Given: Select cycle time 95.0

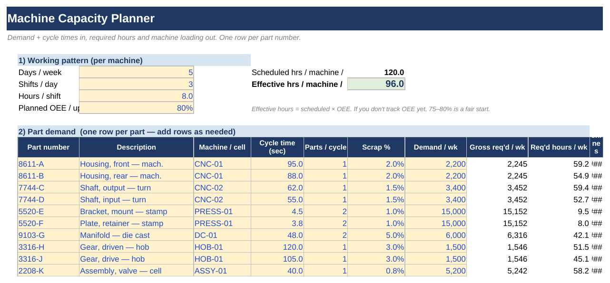Looking at the screenshot, I should click(x=277, y=164).
